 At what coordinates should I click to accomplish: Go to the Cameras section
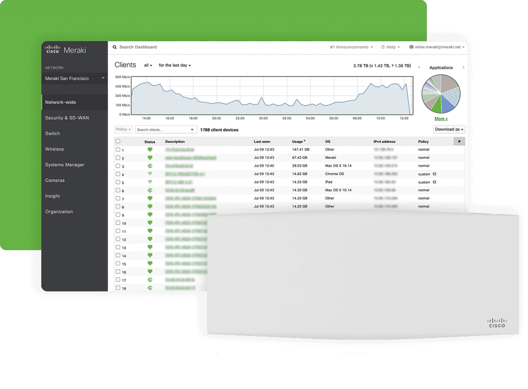tap(55, 181)
